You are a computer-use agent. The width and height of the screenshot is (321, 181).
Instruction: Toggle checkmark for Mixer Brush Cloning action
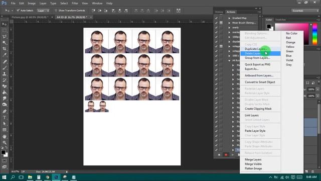pyautogui.click(x=216, y=23)
